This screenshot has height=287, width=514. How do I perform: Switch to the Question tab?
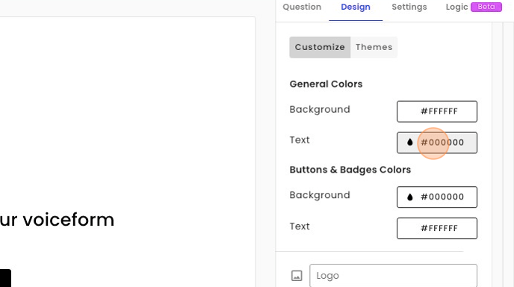[x=302, y=7]
